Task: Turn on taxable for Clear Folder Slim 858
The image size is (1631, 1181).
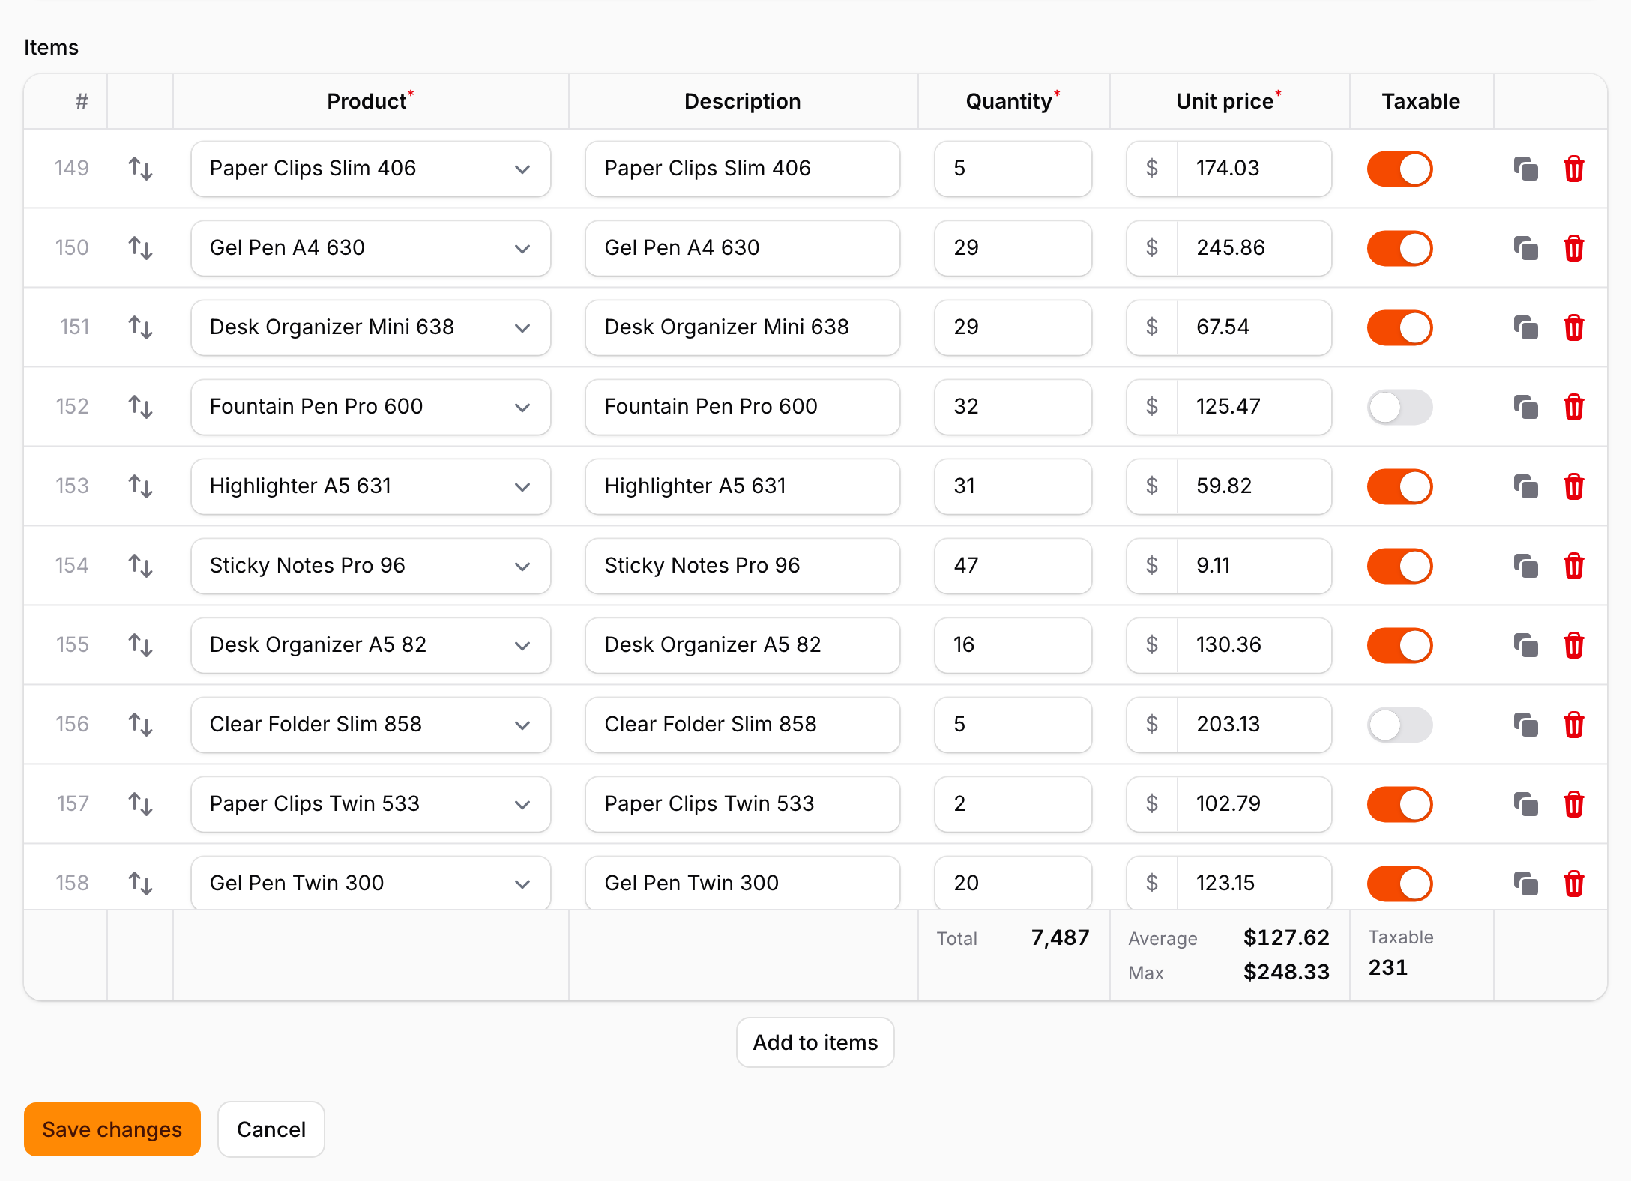Action: (x=1399, y=725)
